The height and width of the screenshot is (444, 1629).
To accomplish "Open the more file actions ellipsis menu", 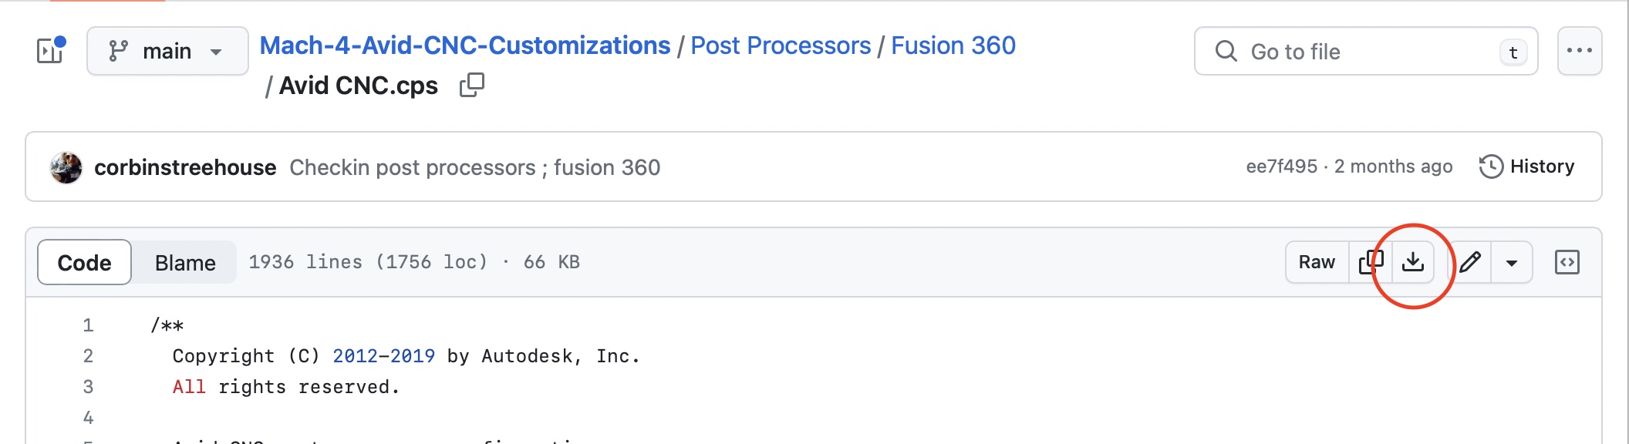I will point(1580,51).
